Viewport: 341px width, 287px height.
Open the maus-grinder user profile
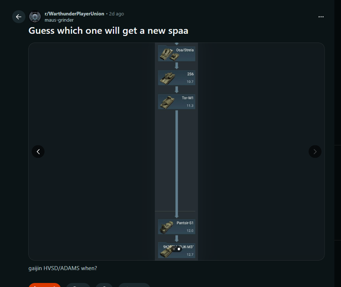point(59,20)
